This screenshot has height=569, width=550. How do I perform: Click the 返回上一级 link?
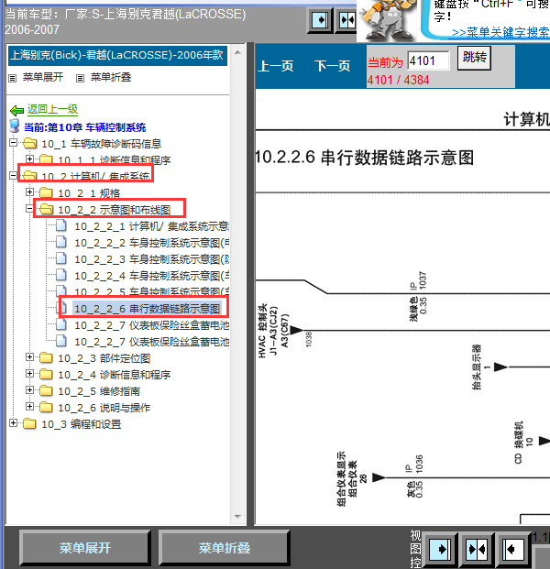point(52,109)
